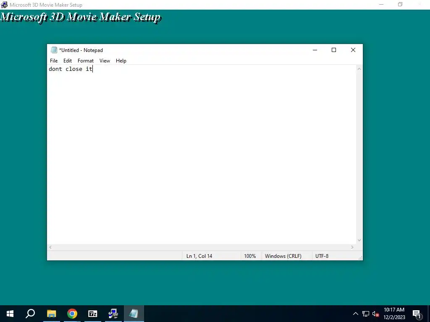This screenshot has height=322, width=430.
Task: Click the horizontal scrollbar right arrow
Action: (352, 247)
